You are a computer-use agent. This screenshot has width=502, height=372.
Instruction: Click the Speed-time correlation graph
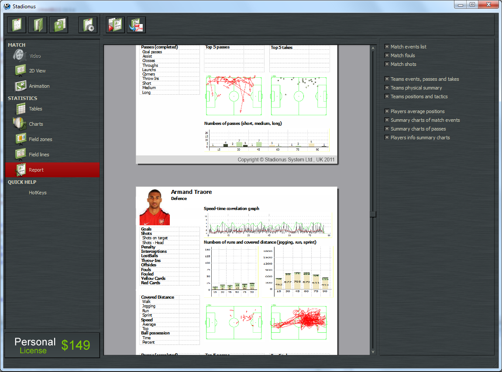click(x=268, y=224)
